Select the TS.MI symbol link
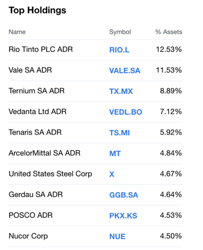203x250 pixels. (120, 133)
